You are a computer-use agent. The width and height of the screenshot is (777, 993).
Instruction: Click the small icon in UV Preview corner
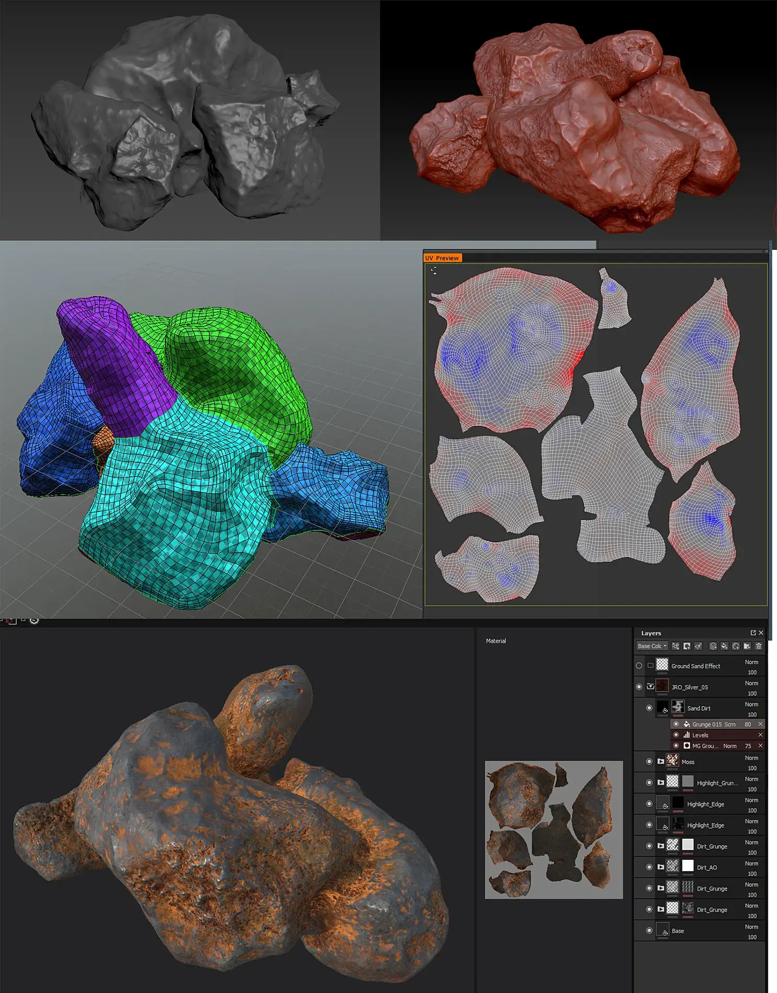tap(434, 270)
